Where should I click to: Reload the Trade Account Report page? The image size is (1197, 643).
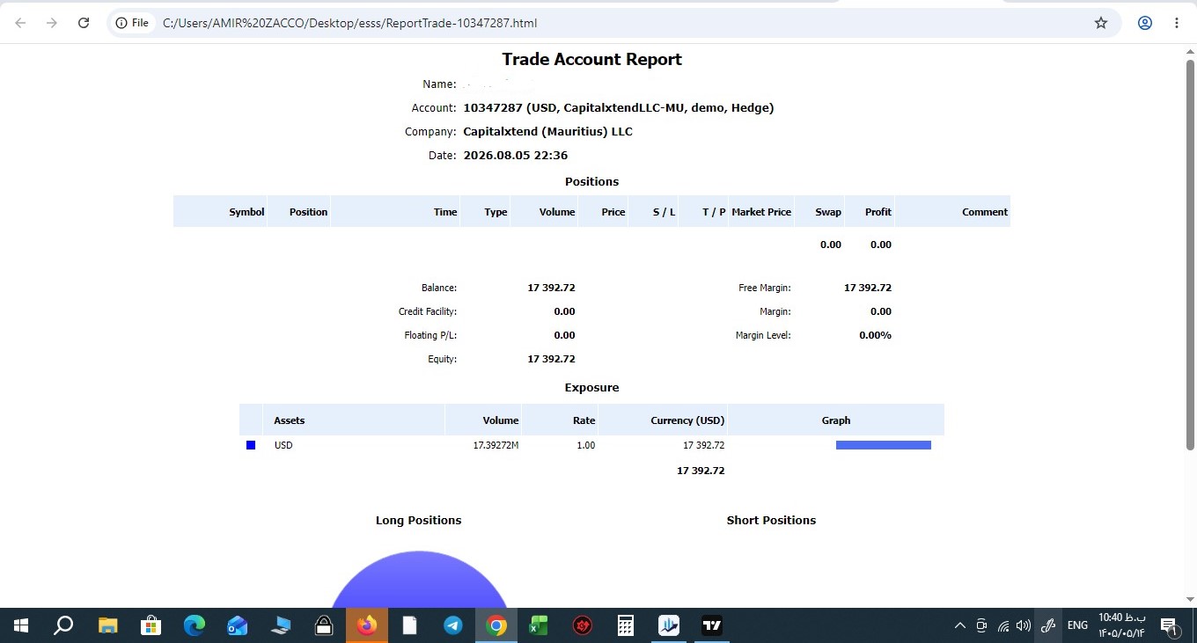click(84, 23)
